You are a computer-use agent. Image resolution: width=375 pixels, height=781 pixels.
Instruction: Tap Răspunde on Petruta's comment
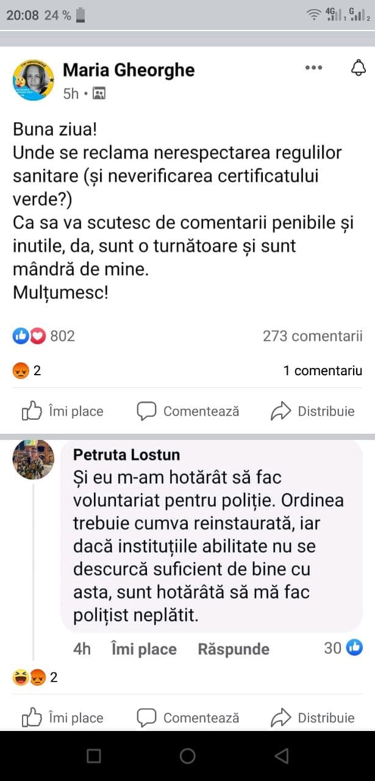click(x=234, y=649)
